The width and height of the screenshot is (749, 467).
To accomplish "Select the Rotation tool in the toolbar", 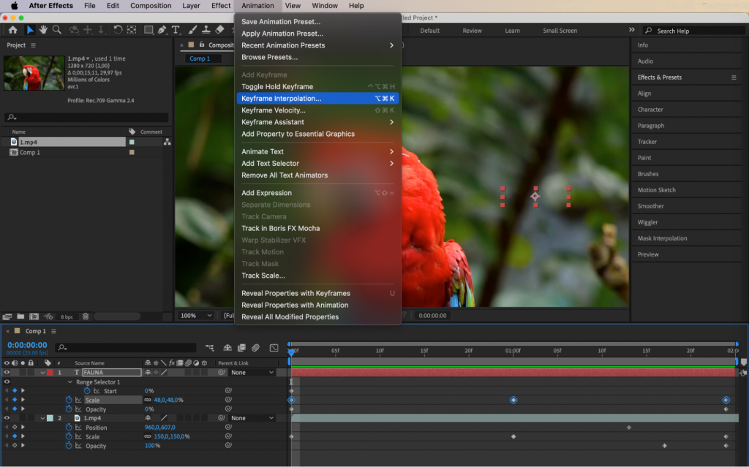I will (x=117, y=31).
